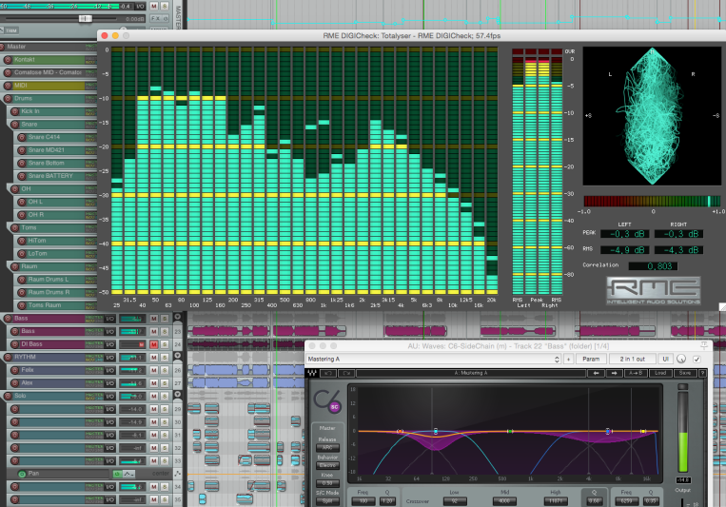Go to previous Waves preset arrow
726x507 pixels.
[597, 373]
